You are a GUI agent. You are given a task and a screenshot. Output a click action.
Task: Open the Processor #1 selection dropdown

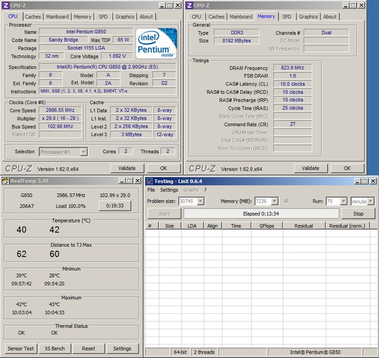83,152
